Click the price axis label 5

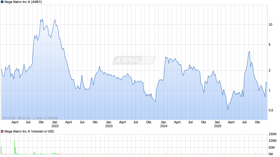click(270, 44)
